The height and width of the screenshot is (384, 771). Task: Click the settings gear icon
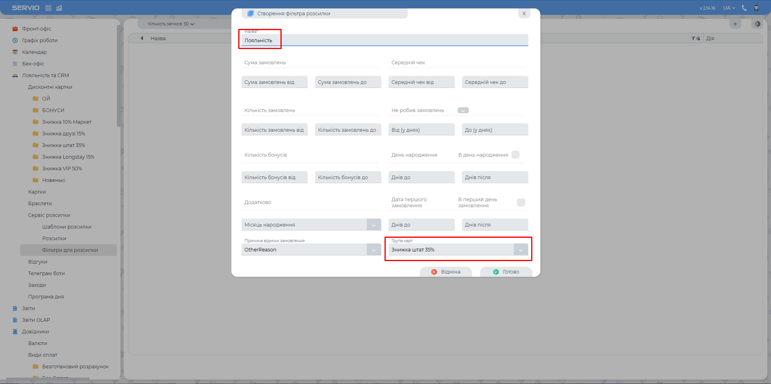[757, 24]
